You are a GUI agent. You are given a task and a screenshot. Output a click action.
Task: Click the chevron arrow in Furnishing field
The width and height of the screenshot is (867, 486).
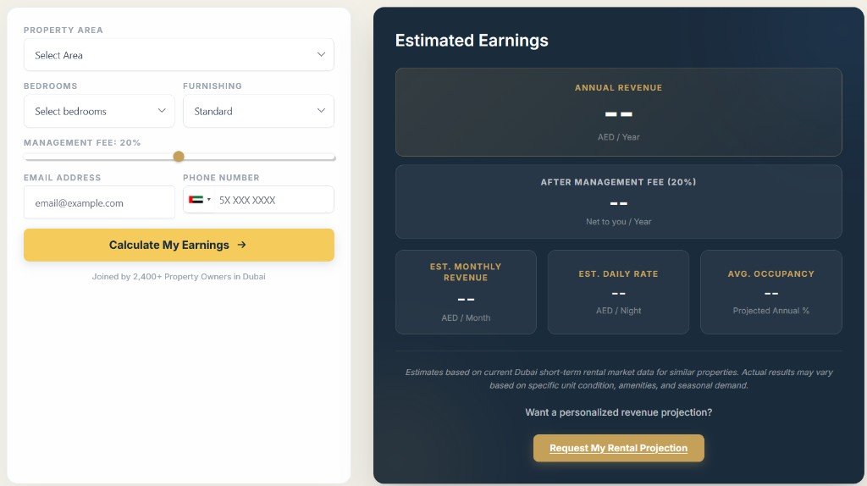[x=321, y=111]
